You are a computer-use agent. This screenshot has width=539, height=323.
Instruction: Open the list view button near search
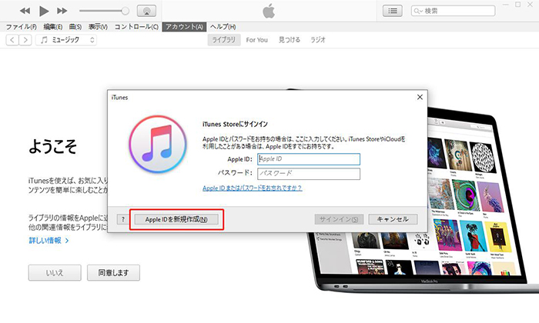[x=393, y=11]
